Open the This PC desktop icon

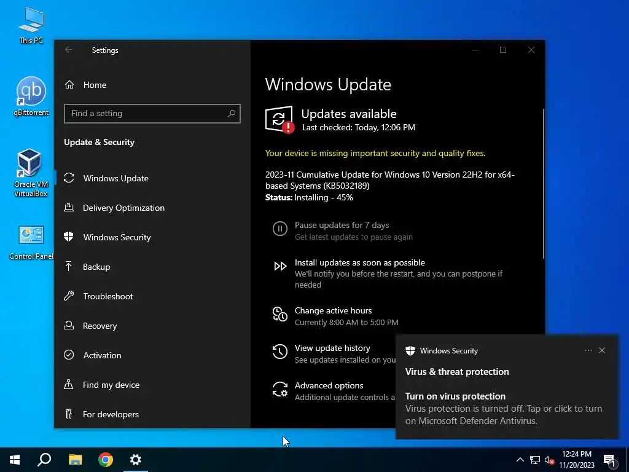click(x=31, y=26)
